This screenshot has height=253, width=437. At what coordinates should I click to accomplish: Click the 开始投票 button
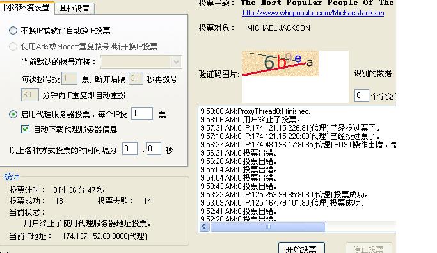click(301, 248)
